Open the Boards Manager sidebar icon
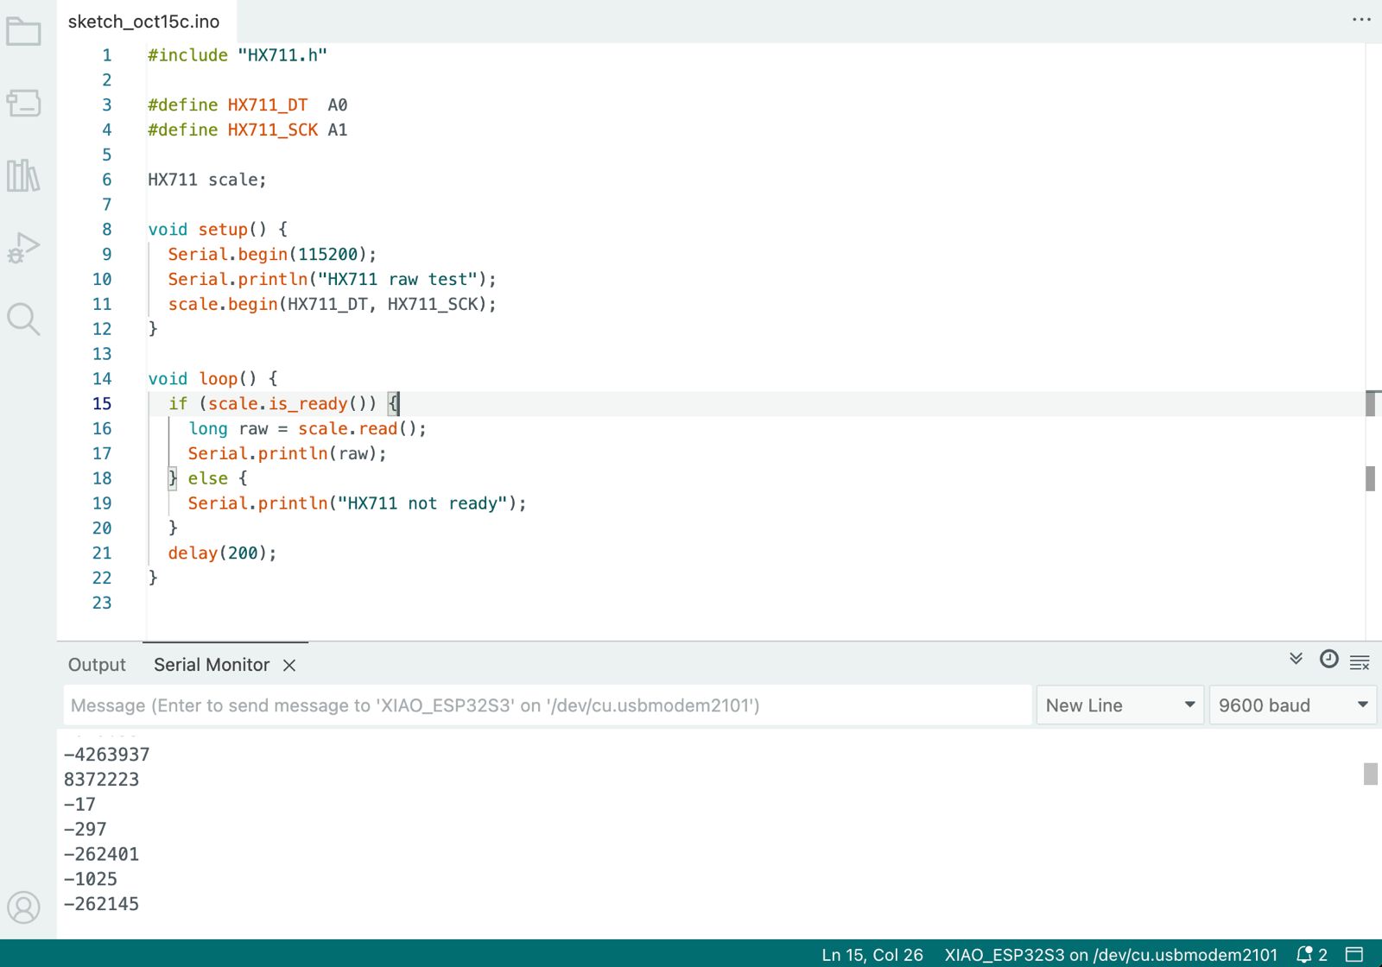The height and width of the screenshot is (967, 1382). tap(23, 104)
